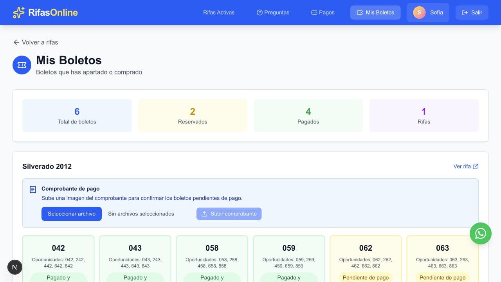The width and height of the screenshot is (501, 282).
Task: Follow the Volver a rifas link
Action: pyautogui.click(x=36, y=42)
